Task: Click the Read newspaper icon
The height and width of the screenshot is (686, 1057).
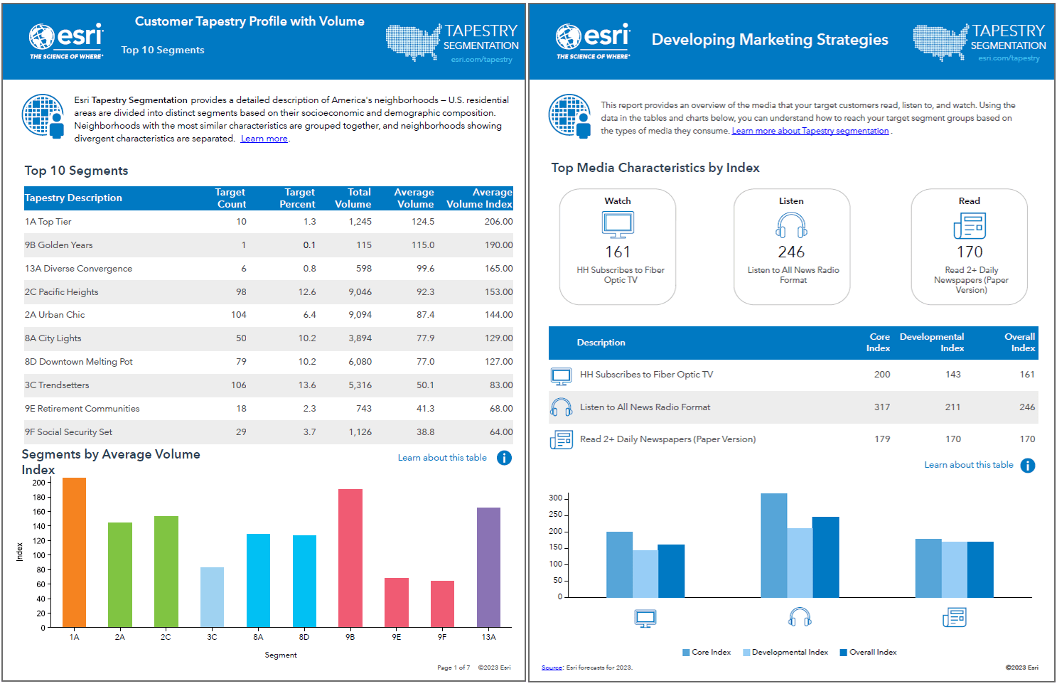Action: click(x=969, y=226)
